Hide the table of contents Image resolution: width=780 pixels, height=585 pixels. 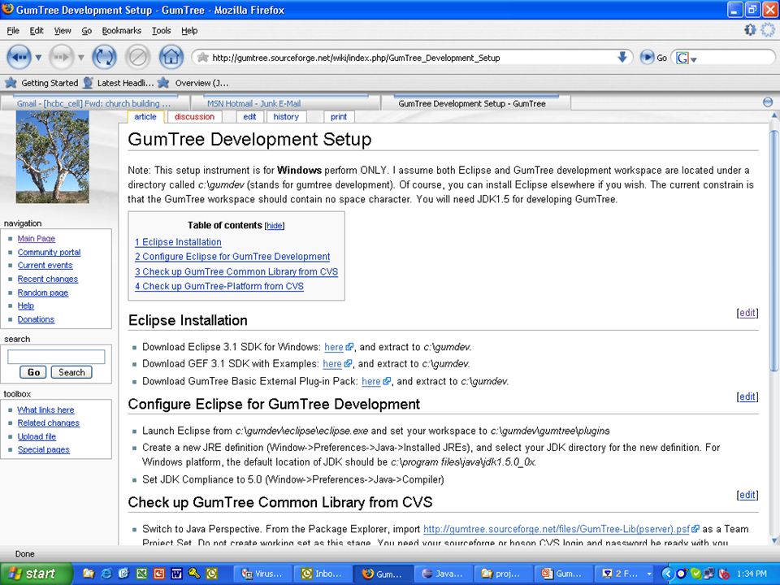(274, 225)
